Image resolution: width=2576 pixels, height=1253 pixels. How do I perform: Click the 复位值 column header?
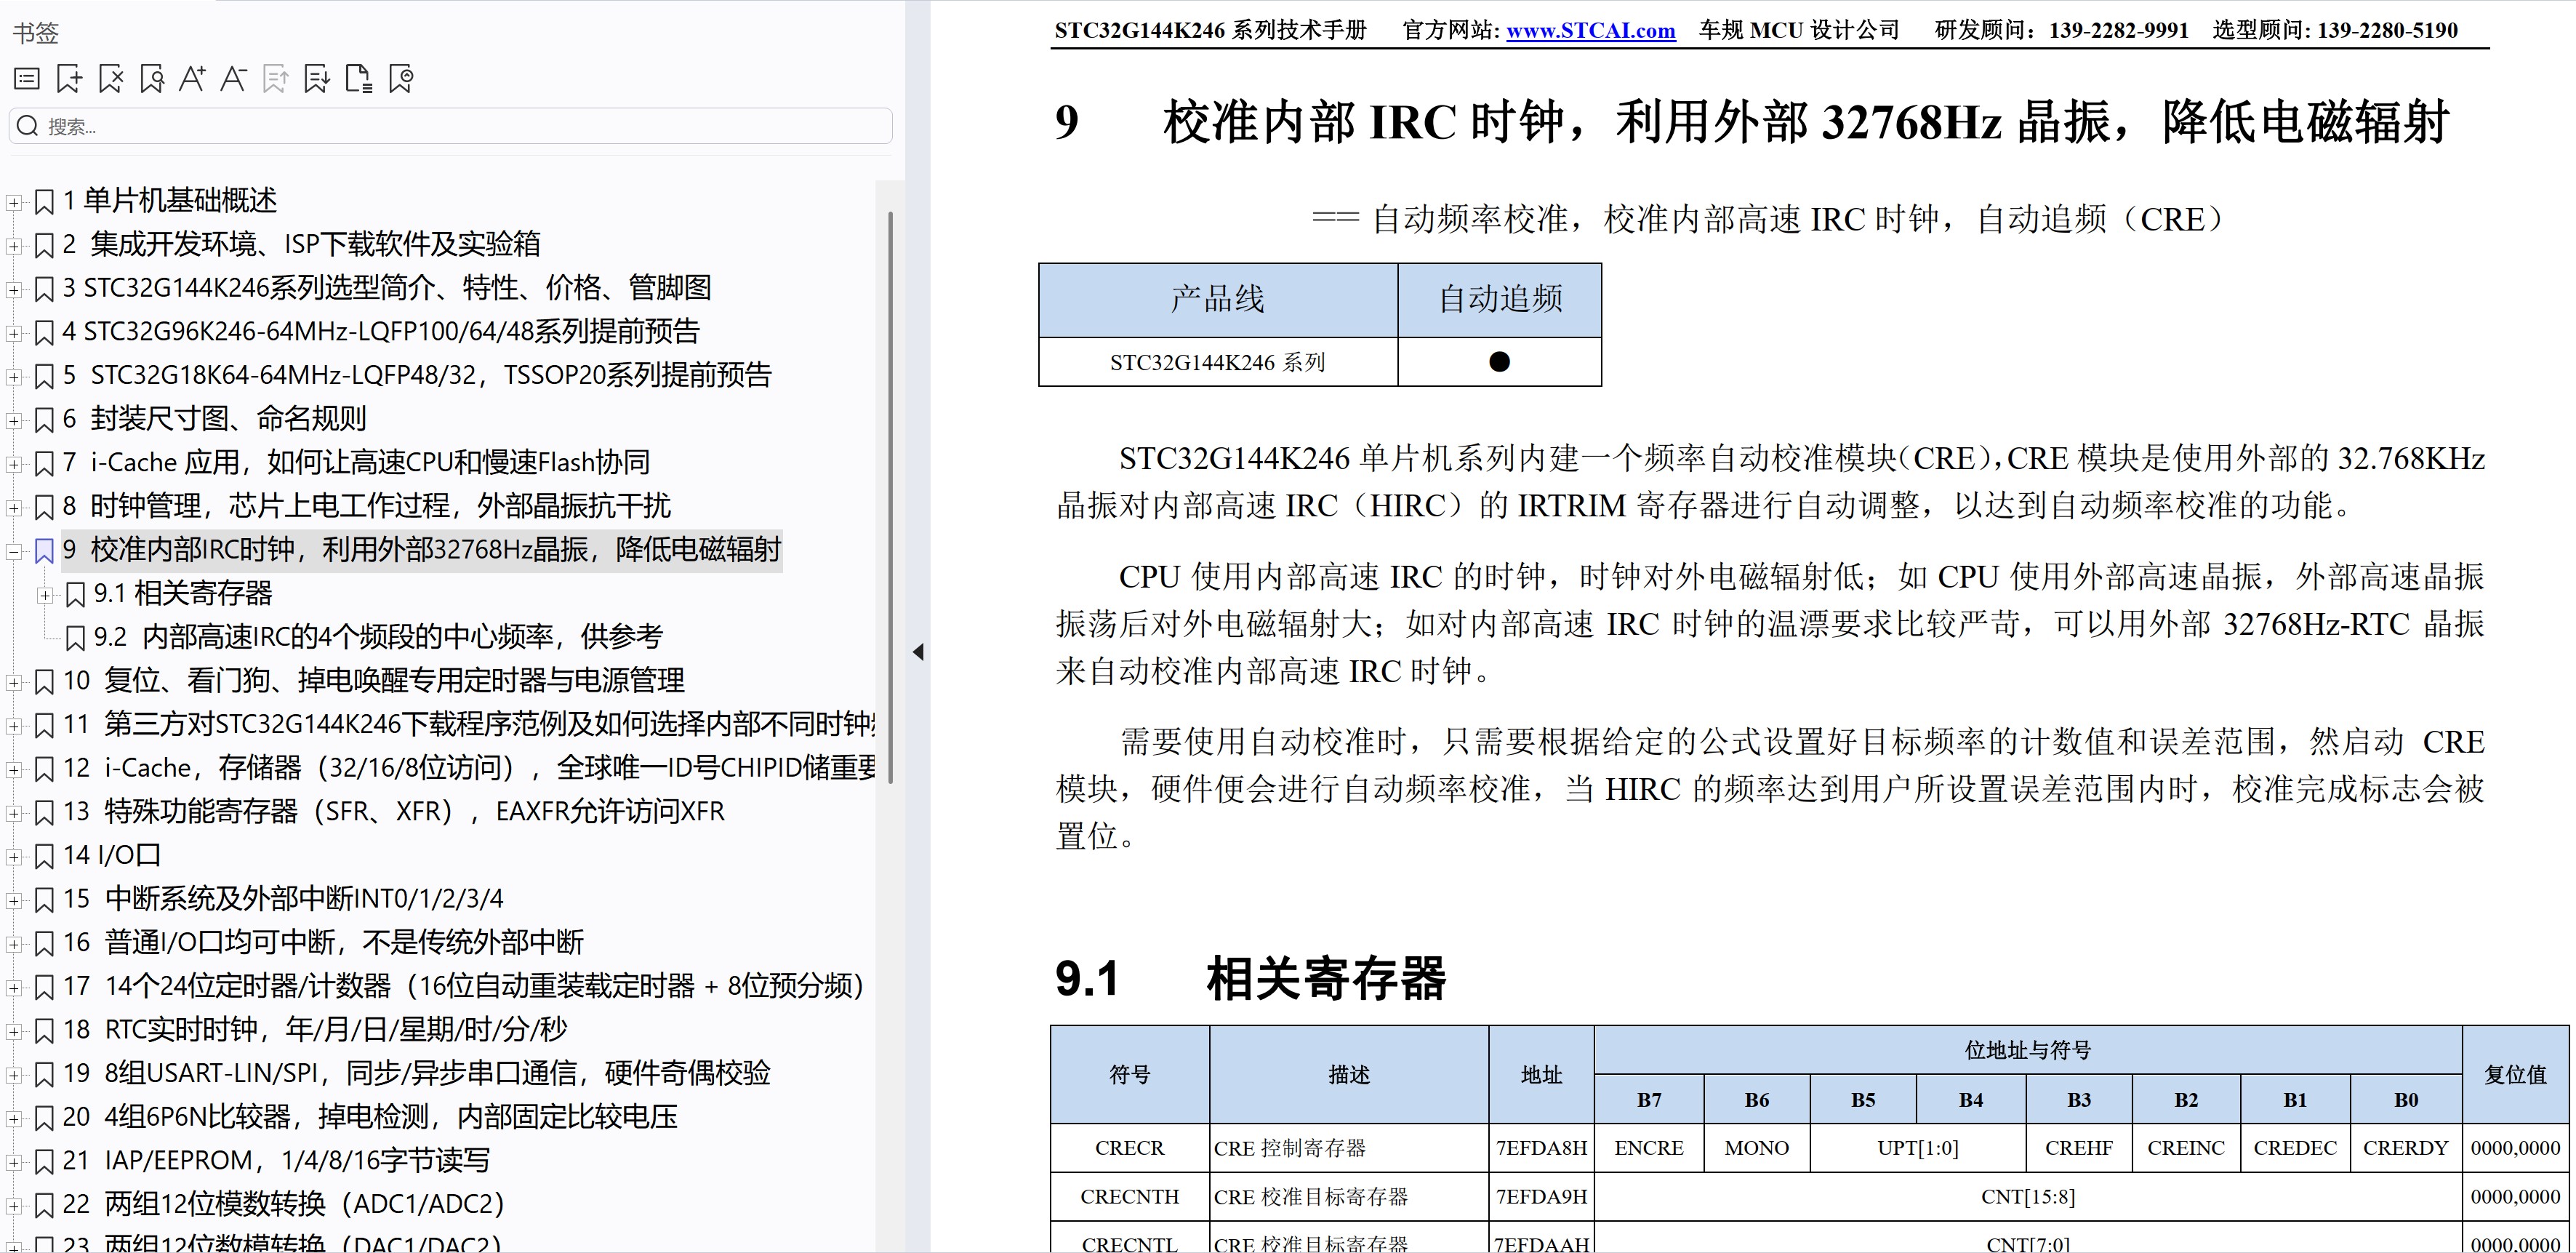(x=2515, y=1075)
